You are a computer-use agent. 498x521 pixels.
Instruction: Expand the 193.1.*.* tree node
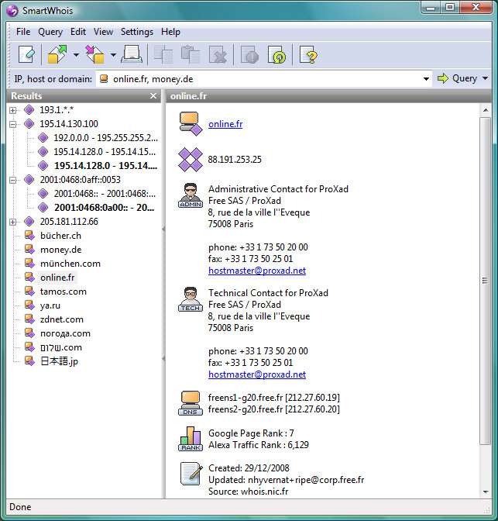click(13, 110)
